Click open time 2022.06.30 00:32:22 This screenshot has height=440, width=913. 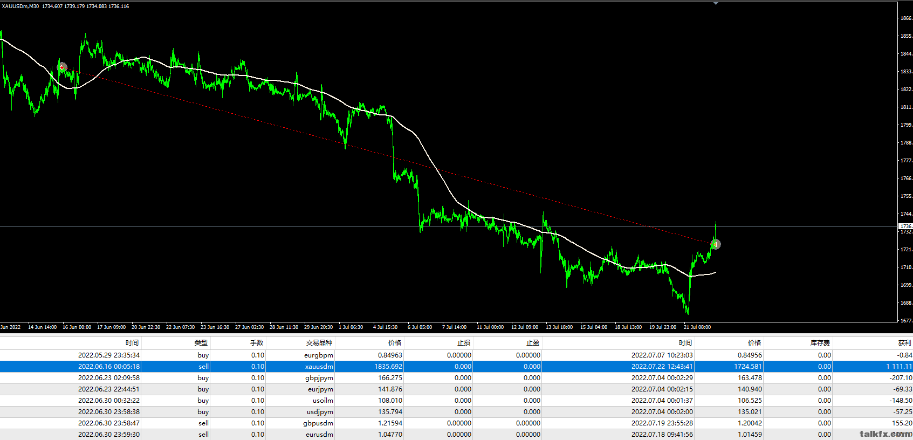tap(109, 401)
